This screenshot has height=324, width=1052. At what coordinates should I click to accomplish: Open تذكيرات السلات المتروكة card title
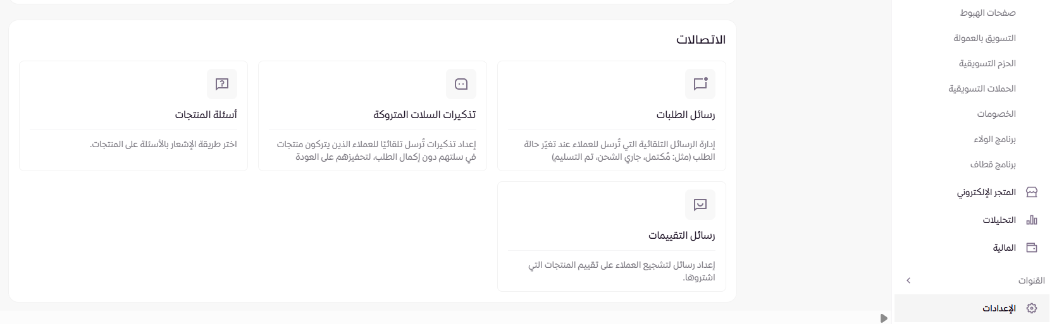tap(424, 115)
